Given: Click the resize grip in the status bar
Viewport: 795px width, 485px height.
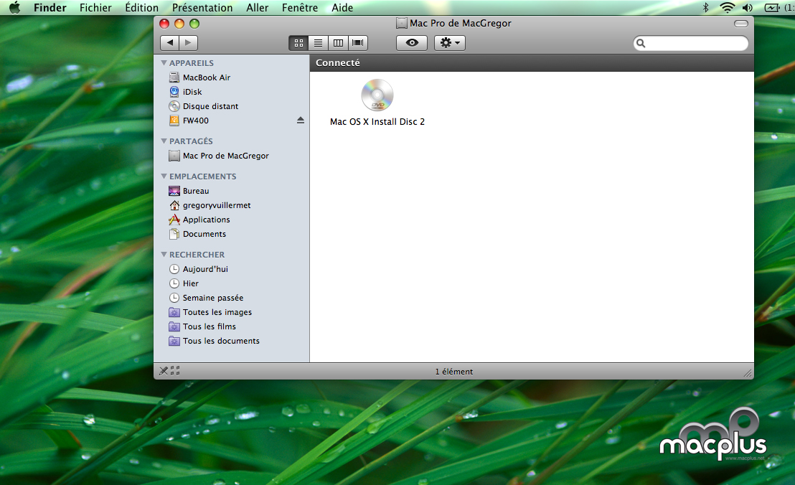Looking at the screenshot, I should [x=748, y=373].
